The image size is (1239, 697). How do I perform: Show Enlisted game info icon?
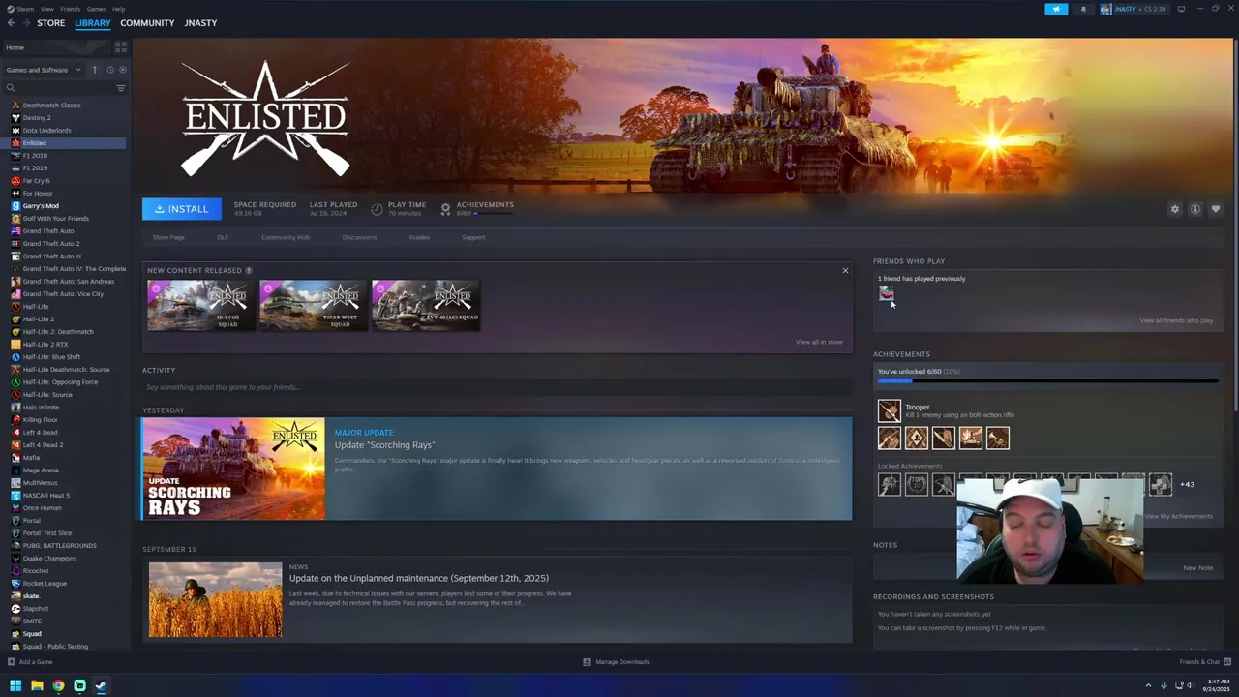tap(1195, 209)
